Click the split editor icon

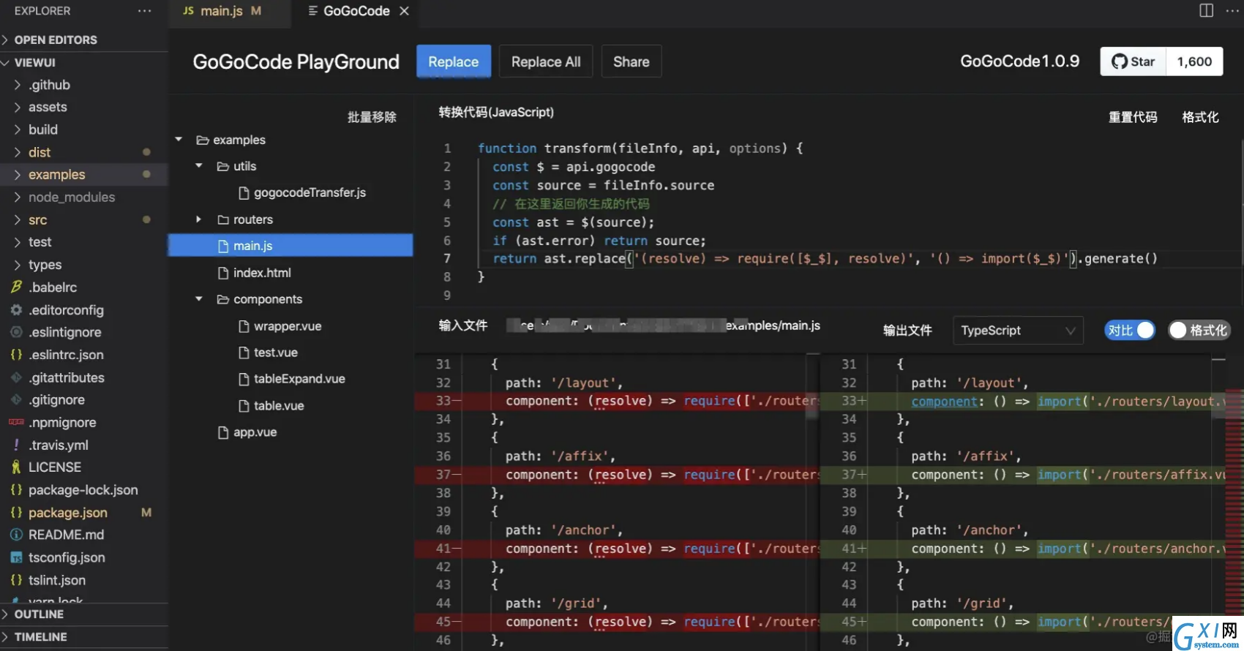coord(1207,10)
